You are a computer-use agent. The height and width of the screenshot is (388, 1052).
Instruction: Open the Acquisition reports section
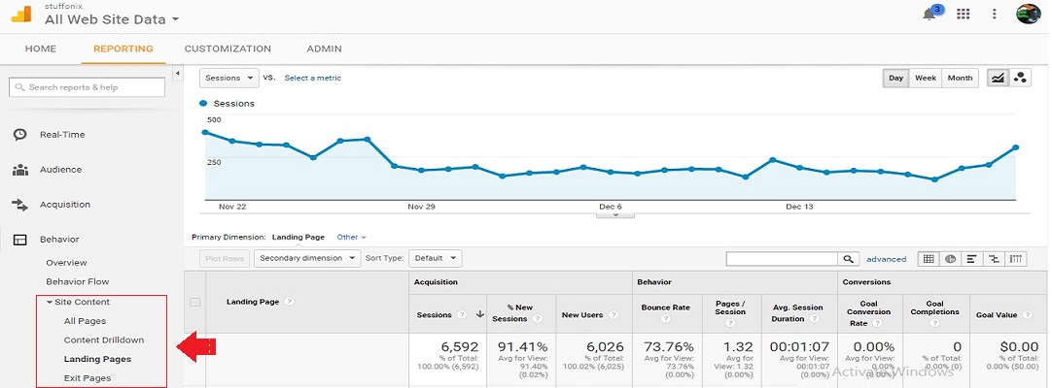pos(64,205)
